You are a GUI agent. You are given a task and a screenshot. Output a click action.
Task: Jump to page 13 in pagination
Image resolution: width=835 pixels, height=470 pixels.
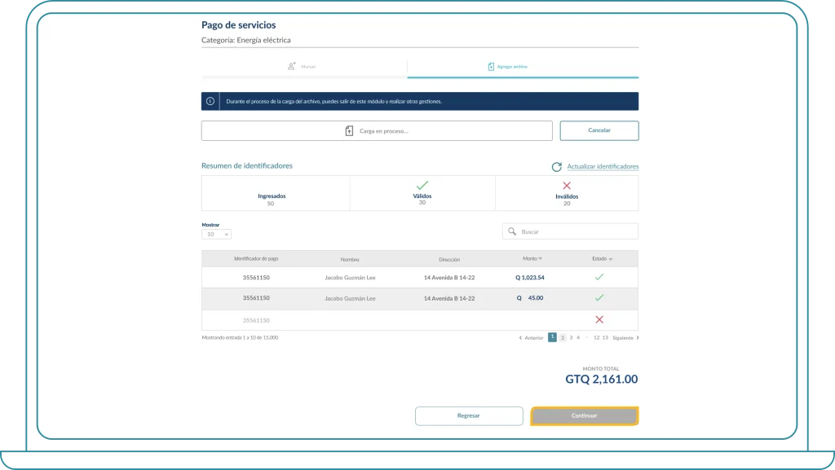(x=605, y=337)
